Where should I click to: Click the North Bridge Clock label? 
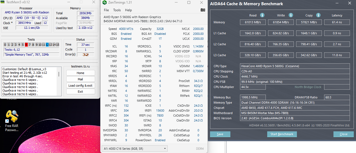308,87
